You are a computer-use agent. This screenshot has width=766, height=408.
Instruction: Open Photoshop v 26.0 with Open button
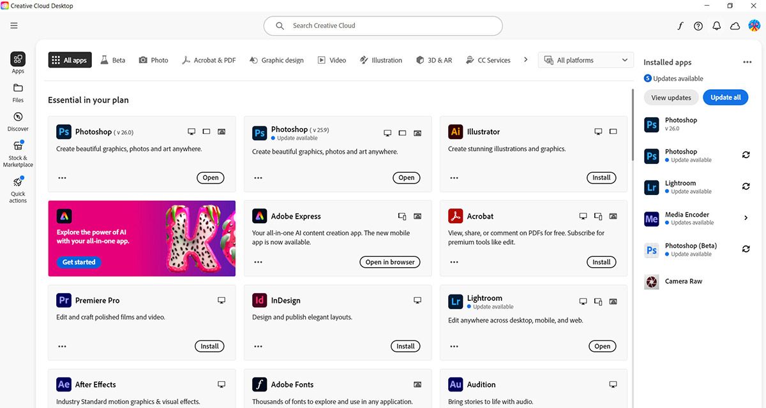(211, 178)
